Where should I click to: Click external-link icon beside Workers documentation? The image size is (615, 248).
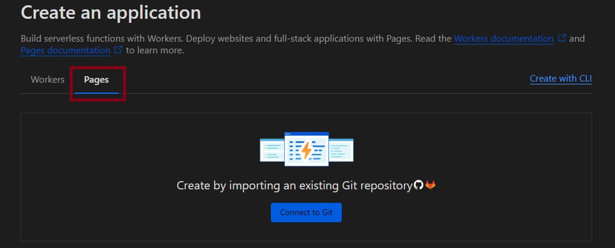(562, 38)
